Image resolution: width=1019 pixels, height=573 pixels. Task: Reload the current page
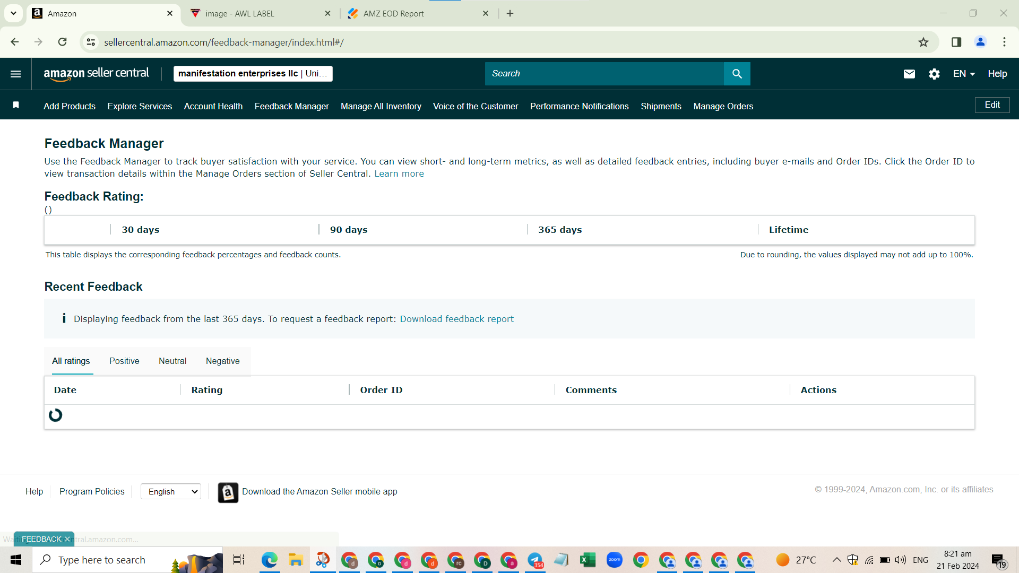(63, 42)
